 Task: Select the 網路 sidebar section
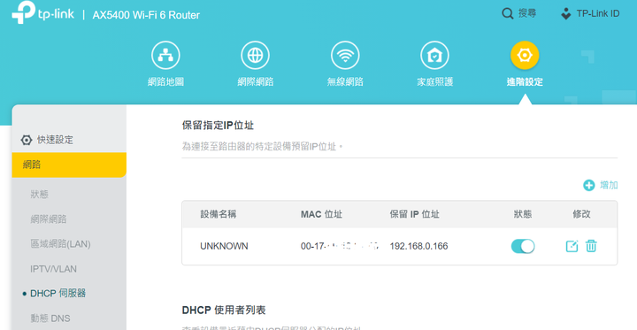69,165
